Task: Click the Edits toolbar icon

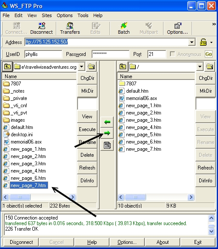Action: tap(95, 28)
